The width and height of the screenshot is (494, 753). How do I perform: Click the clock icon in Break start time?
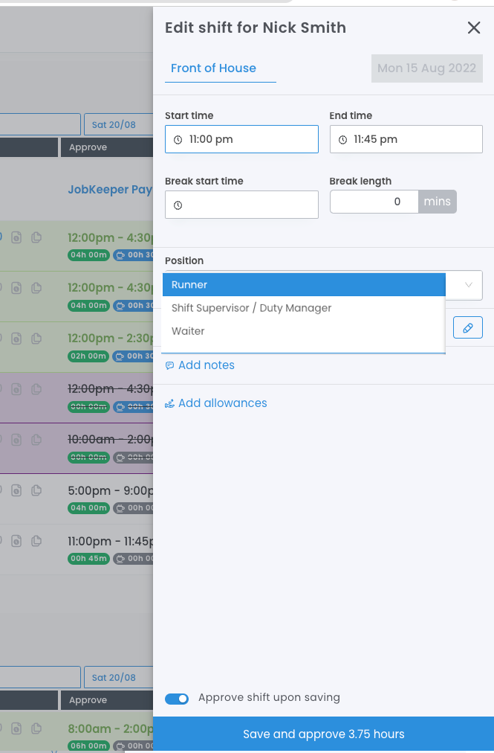[178, 205]
